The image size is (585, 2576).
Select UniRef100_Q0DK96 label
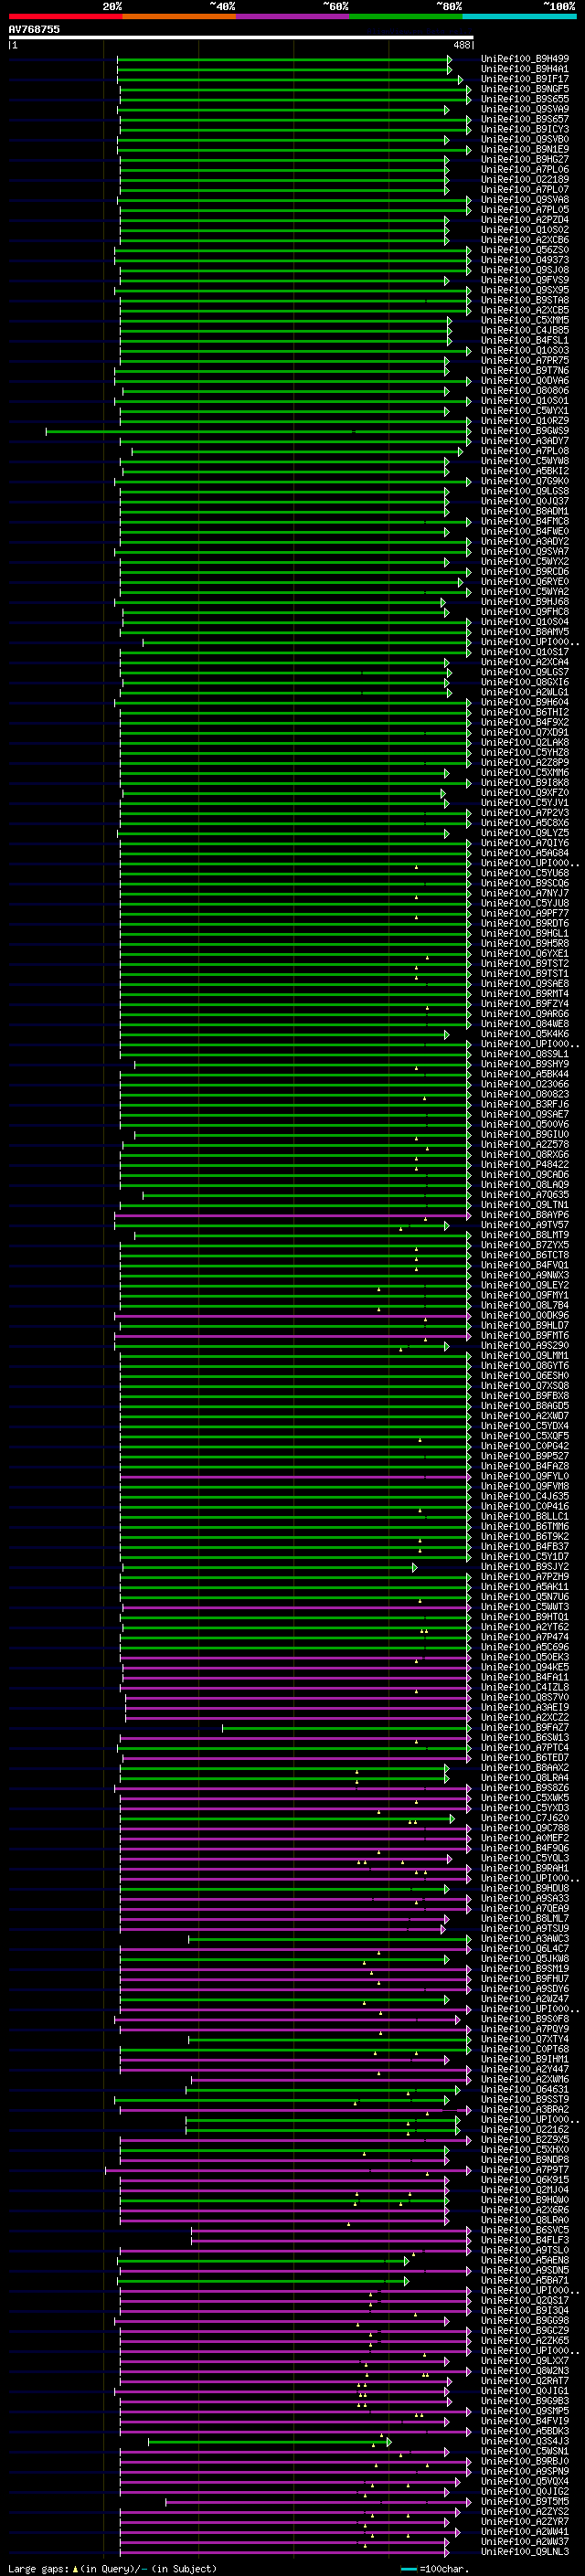[525, 1315]
